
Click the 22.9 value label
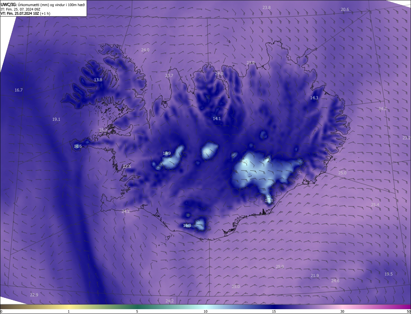coord(34,295)
